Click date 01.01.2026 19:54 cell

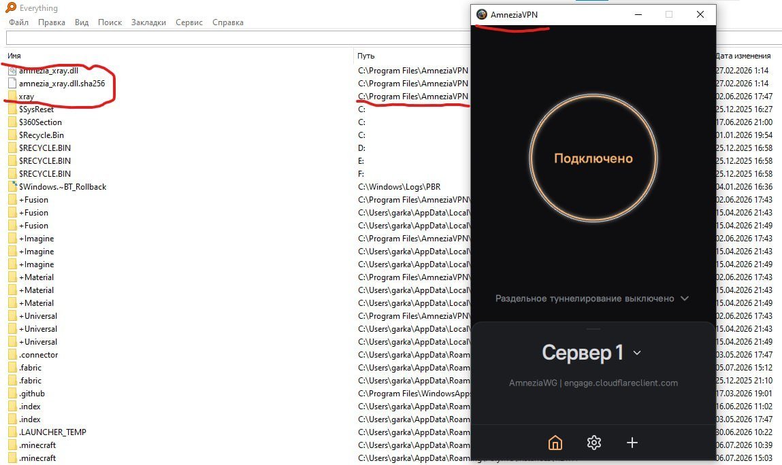click(744, 135)
